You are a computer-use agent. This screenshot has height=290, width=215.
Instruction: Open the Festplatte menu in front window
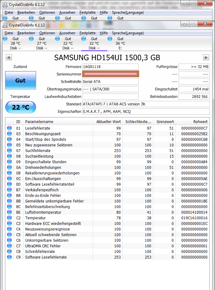tap(87, 33)
